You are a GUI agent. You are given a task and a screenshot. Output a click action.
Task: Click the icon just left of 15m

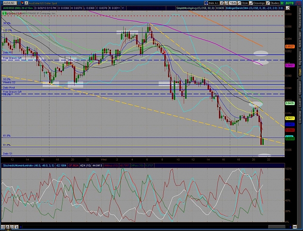pos(227,3)
